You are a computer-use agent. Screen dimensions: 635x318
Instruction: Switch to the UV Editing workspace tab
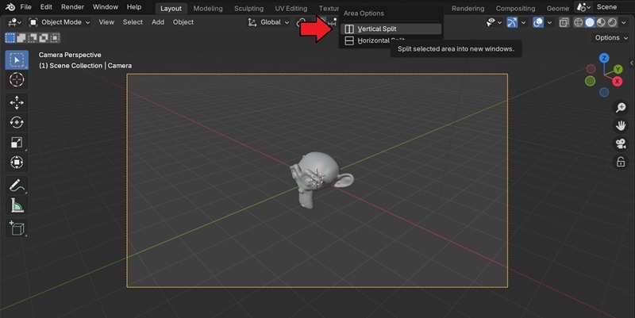pos(291,9)
